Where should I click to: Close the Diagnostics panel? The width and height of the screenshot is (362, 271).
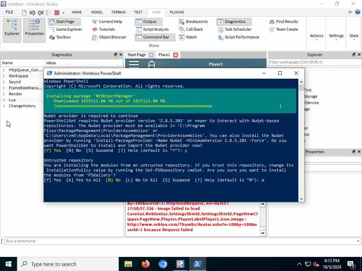(121, 55)
